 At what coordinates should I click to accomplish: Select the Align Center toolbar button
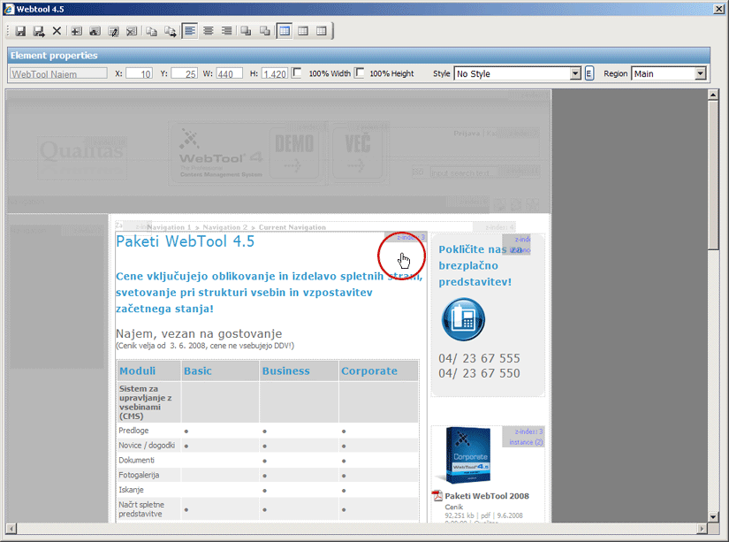[209, 31]
